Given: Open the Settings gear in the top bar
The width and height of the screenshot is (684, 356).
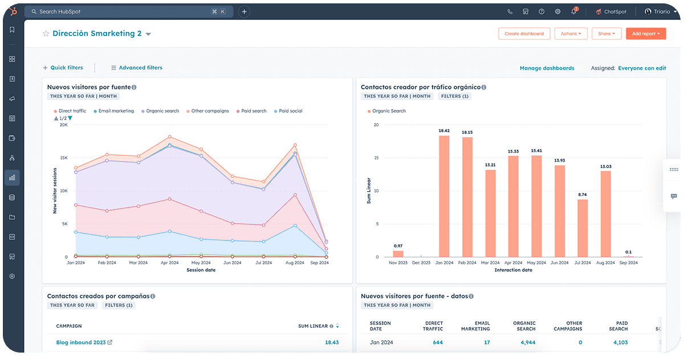Looking at the screenshot, I should [557, 11].
